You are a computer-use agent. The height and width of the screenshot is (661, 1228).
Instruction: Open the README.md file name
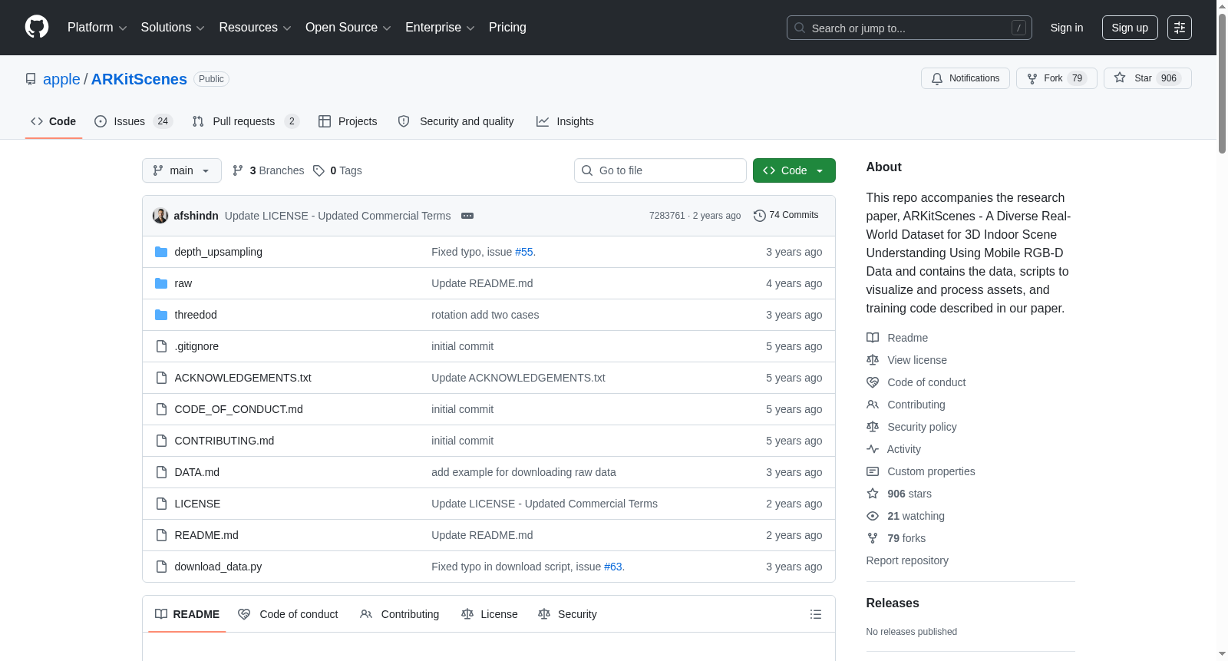point(206,535)
